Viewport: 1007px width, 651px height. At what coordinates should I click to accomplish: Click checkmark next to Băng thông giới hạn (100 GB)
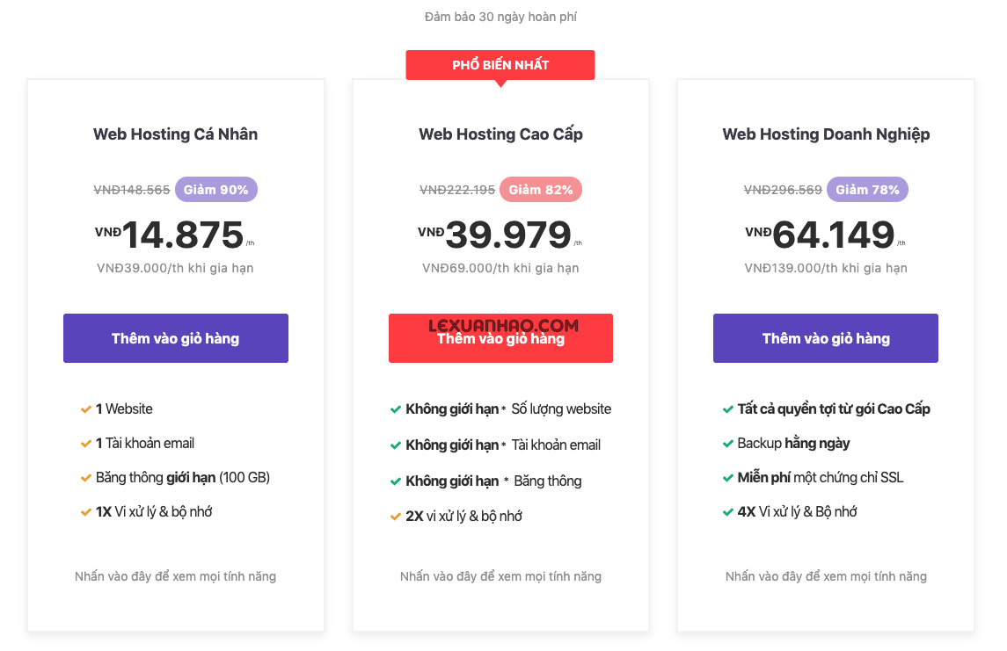85,478
